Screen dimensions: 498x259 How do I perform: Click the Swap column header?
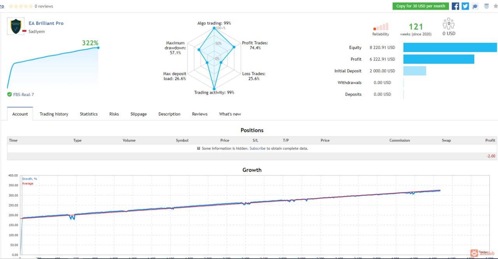pos(446,140)
